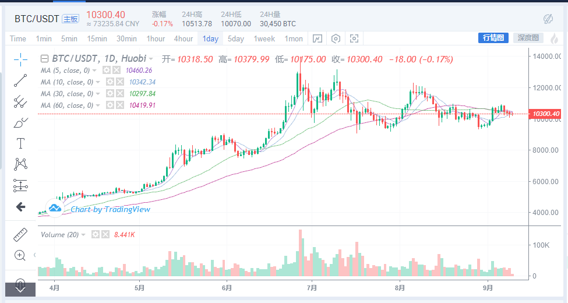Open the indicators chart icon
568x303 pixels.
(x=317, y=38)
